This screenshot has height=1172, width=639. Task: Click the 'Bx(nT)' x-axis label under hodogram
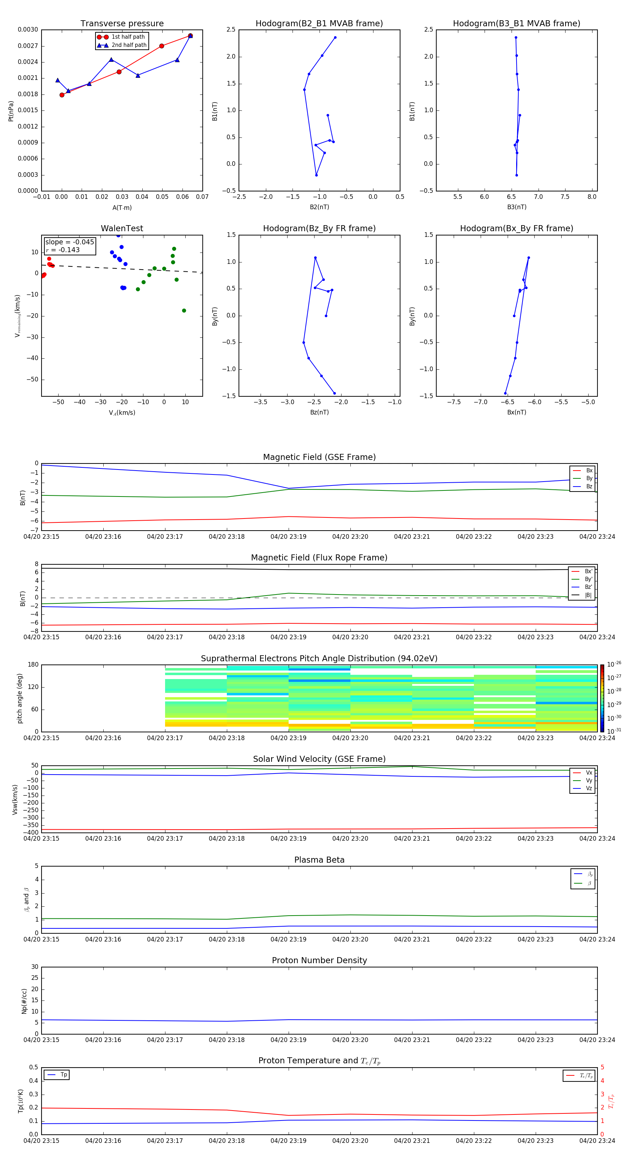[517, 412]
